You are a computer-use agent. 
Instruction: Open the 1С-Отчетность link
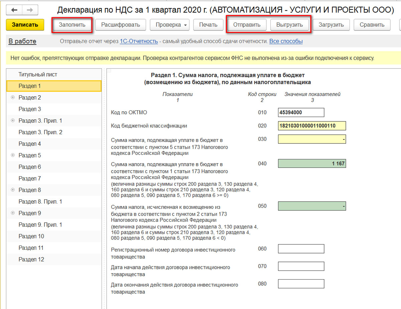point(139,41)
